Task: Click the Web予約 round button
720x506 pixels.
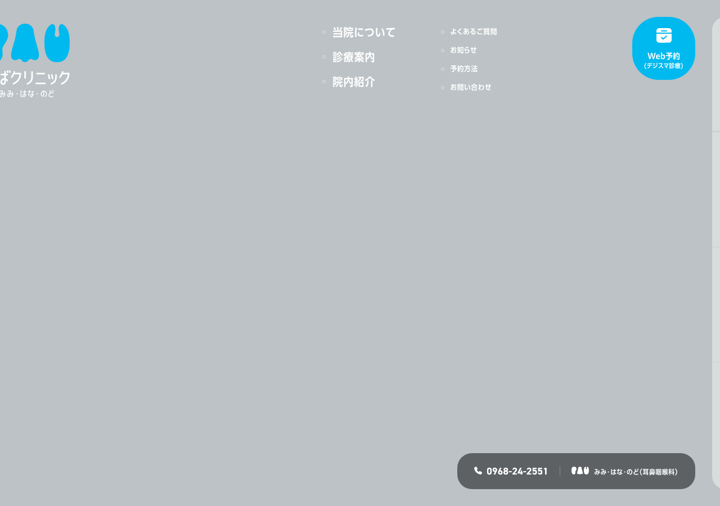Action: click(x=664, y=48)
